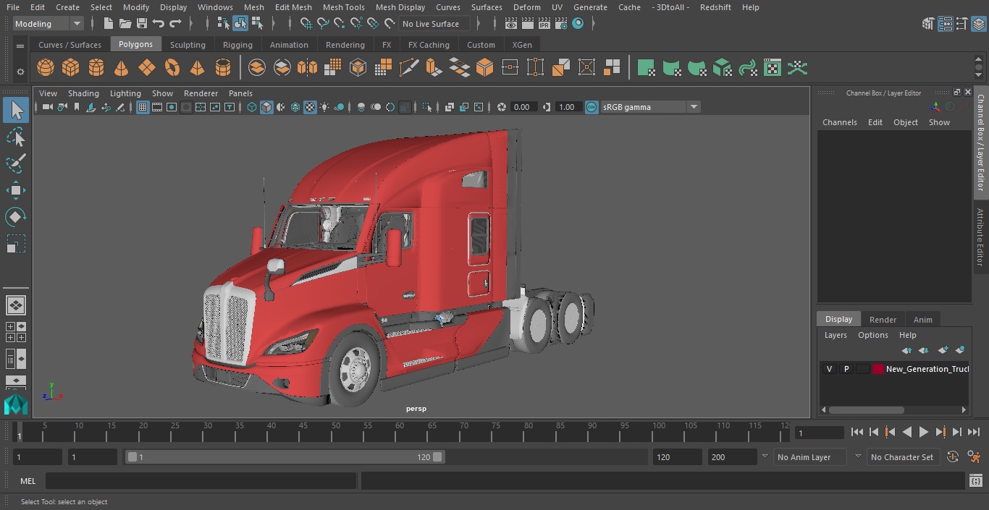Create a polygon sphere from the shelf
989x510 pixels.
(46, 68)
